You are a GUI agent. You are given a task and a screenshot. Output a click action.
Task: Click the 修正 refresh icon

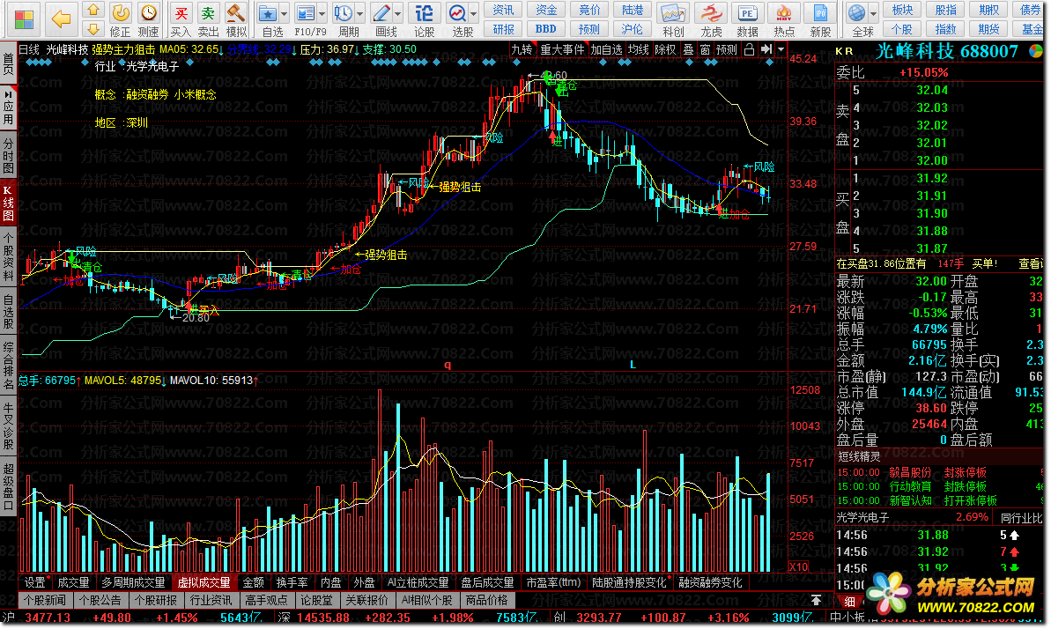121,12
